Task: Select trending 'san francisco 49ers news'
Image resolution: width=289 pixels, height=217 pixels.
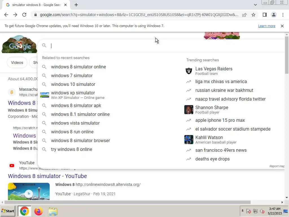Action: pyautogui.click(x=221, y=150)
